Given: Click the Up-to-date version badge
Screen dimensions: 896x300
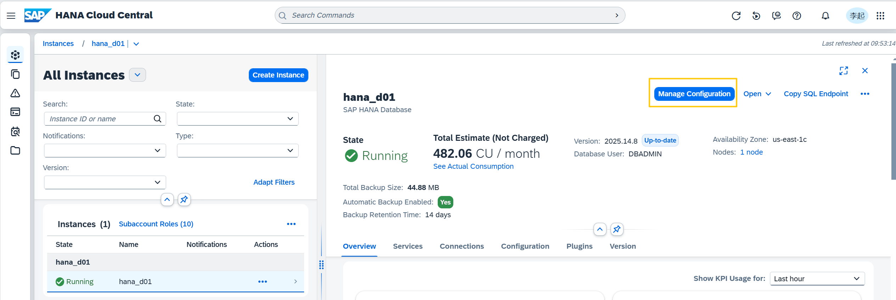Looking at the screenshot, I should [660, 140].
